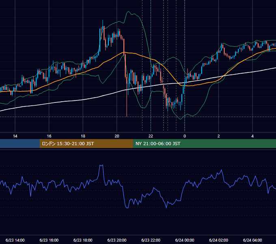
Task: Click the 20 hour label on price chart axis
Action: point(117,136)
